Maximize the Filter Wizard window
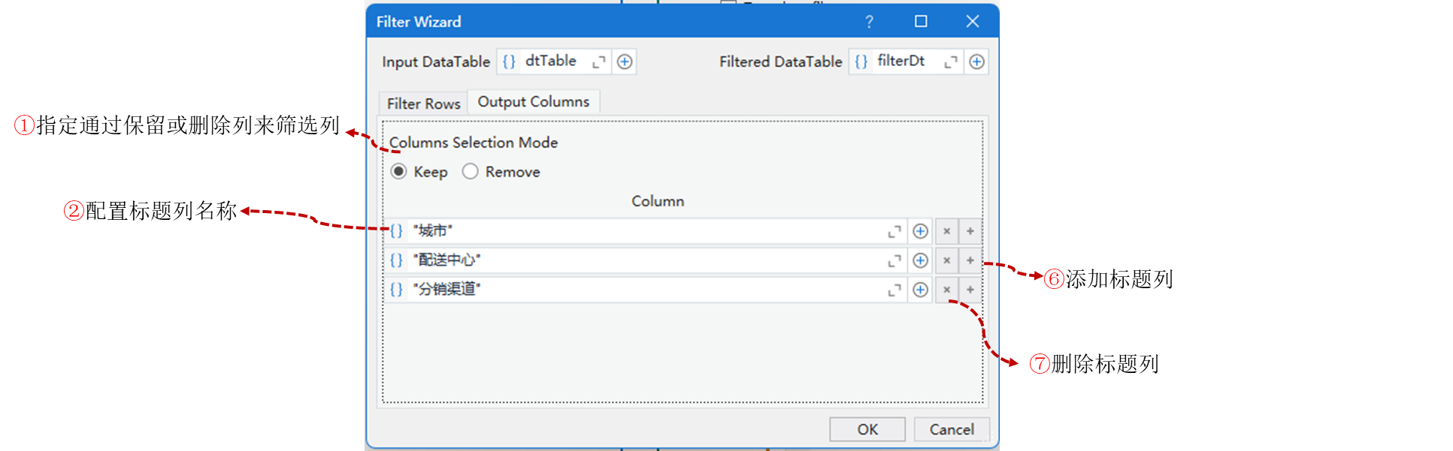The width and height of the screenshot is (1453, 451). (921, 22)
